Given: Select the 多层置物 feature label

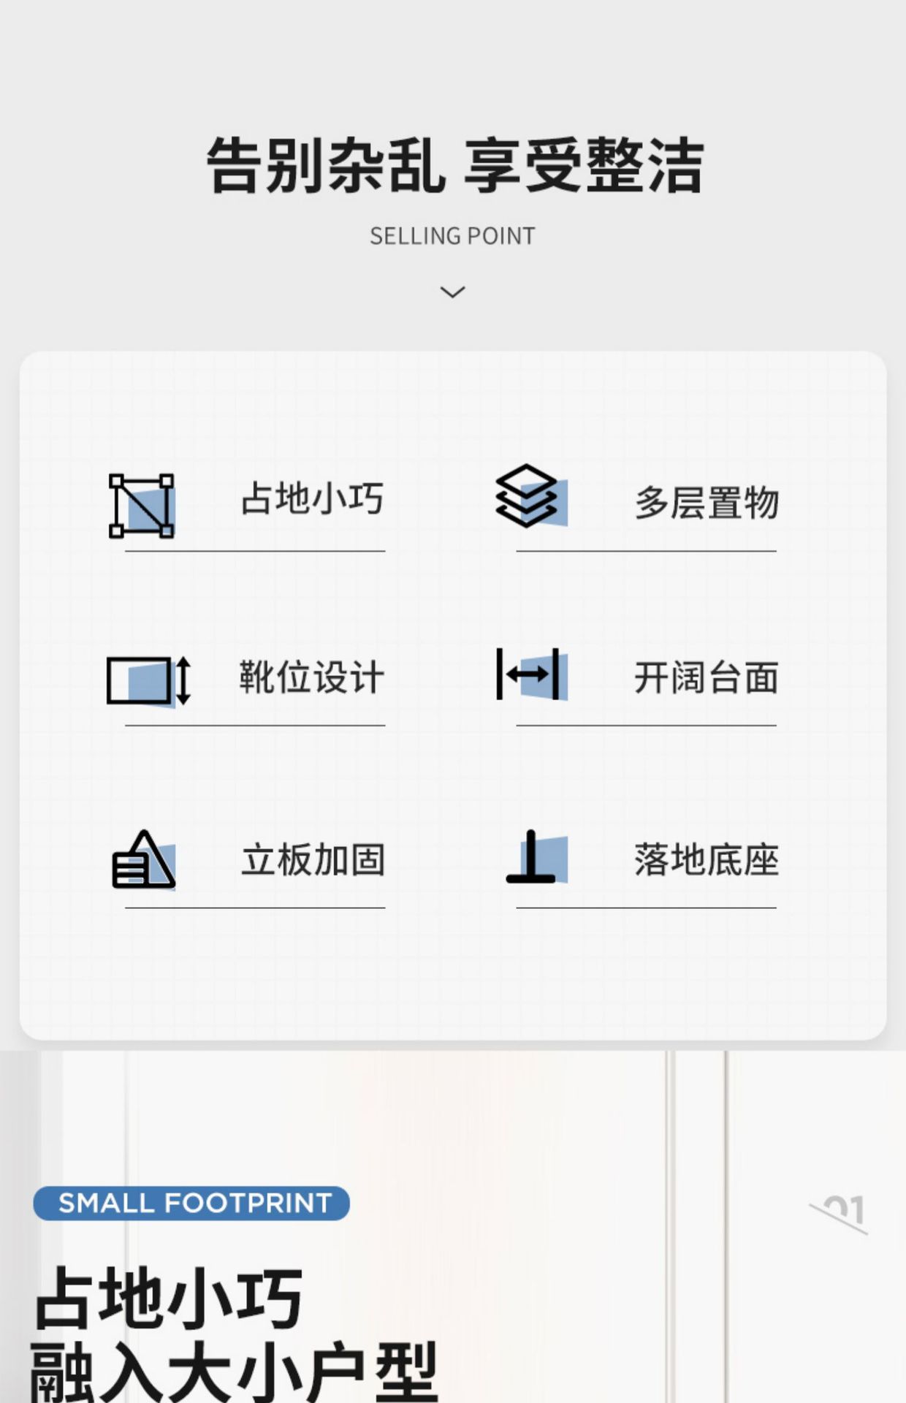Looking at the screenshot, I should coord(707,503).
